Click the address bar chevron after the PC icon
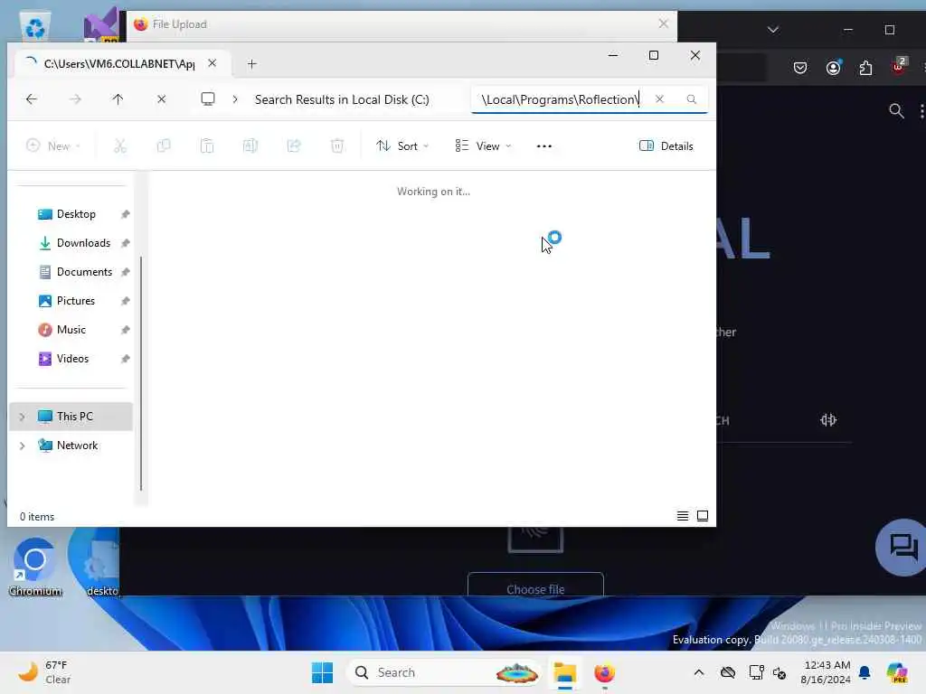Screen dimensions: 926x694 (x=235, y=99)
